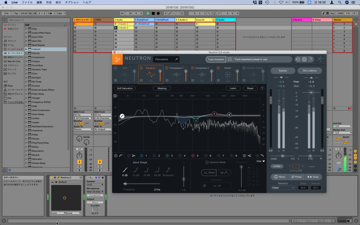Select EQ node 1 on the curve
Screen dimensions: 360x225
(183, 125)
